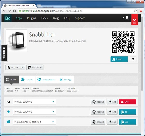Click the '.zip package' source text

tap(60, 91)
